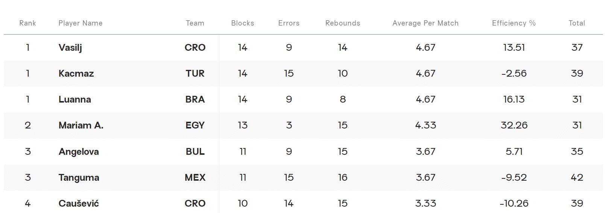Image resolution: width=615 pixels, height=213 pixels.
Task: Click Tanguma's total value 42
Action: [x=577, y=177]
